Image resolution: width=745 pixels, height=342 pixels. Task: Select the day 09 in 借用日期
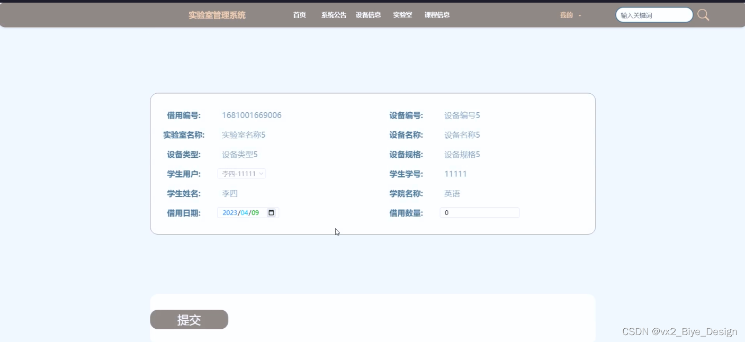coord(255,213)
